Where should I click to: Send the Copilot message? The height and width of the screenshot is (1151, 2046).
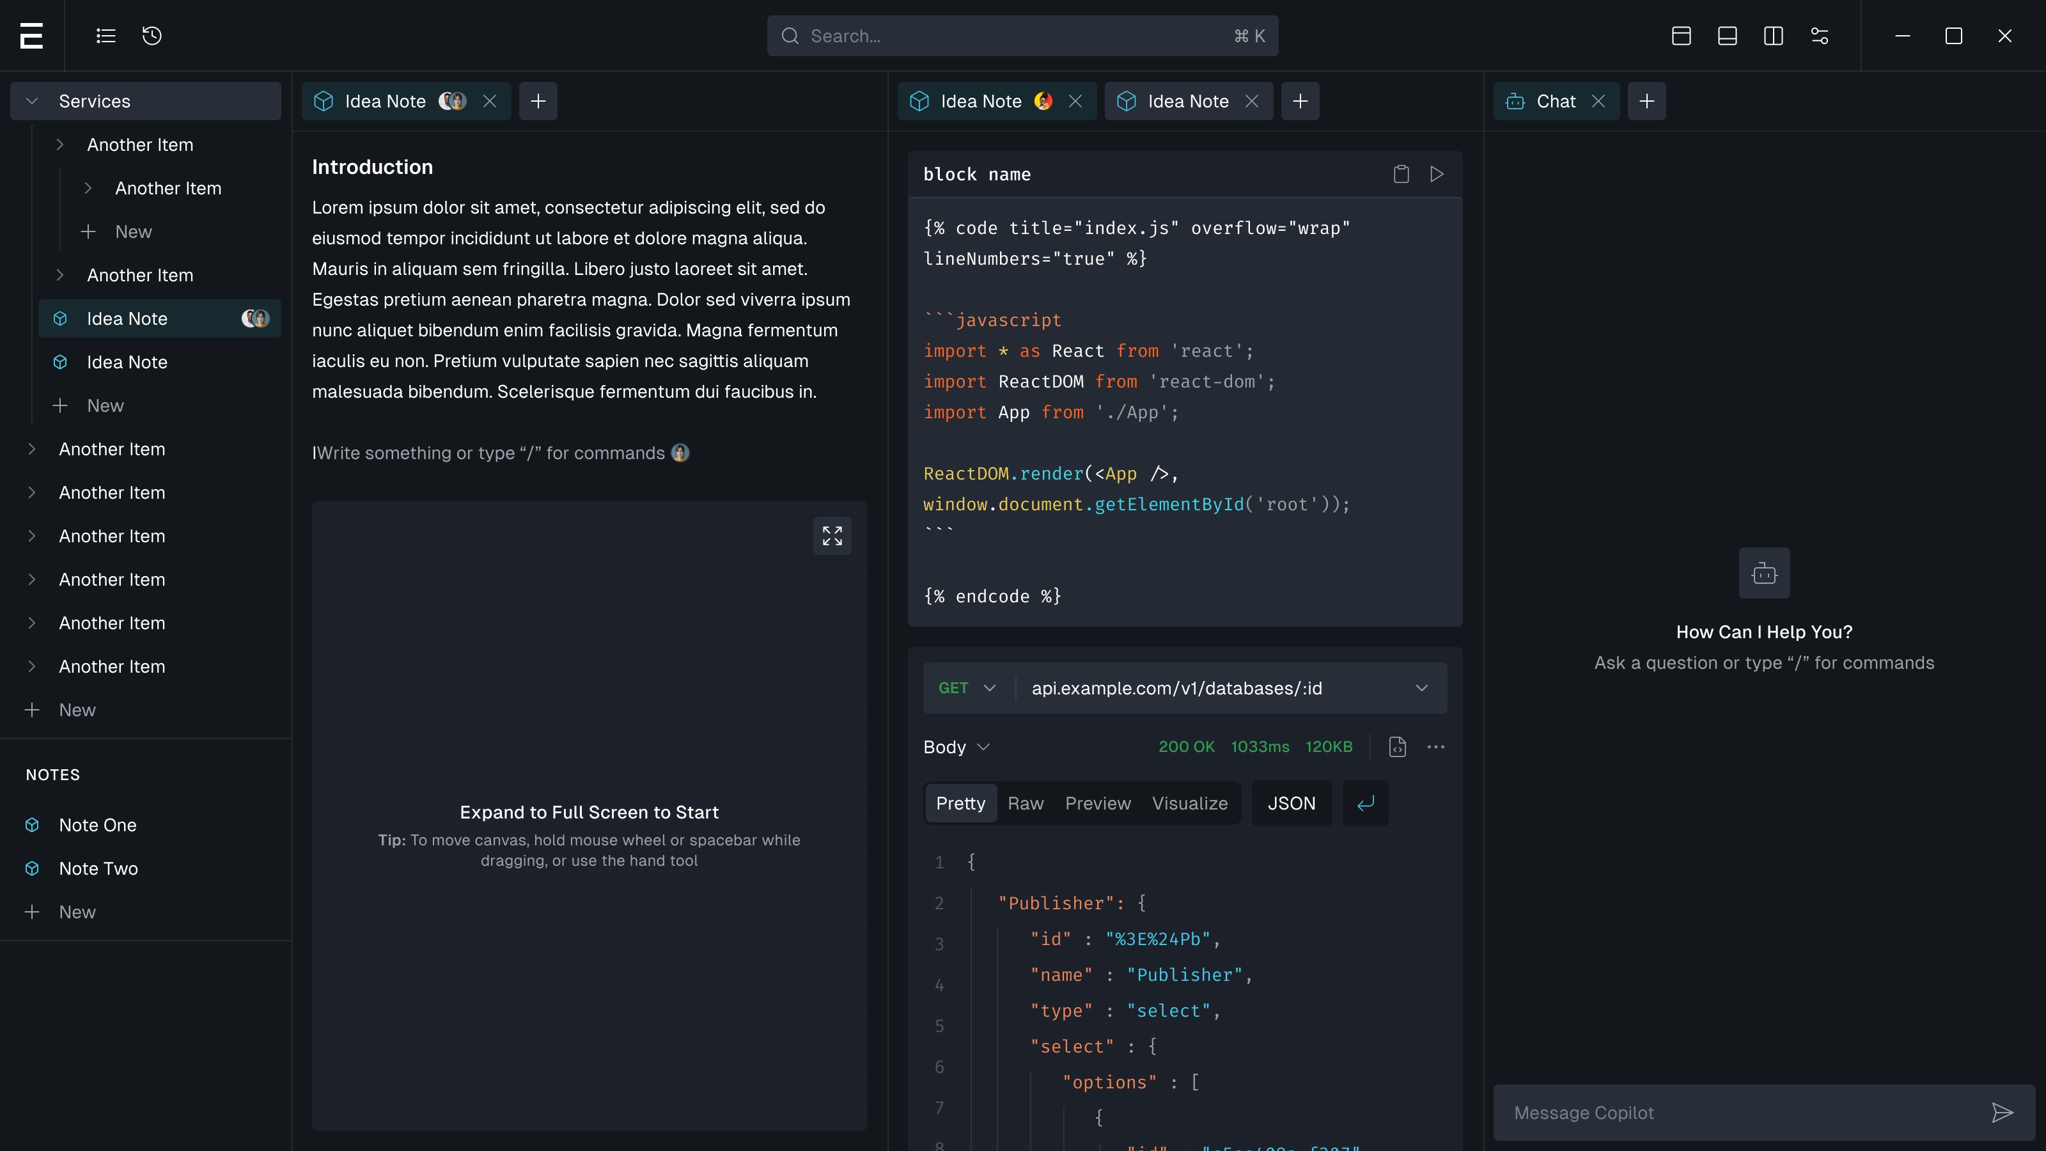pos(2003,1113)
